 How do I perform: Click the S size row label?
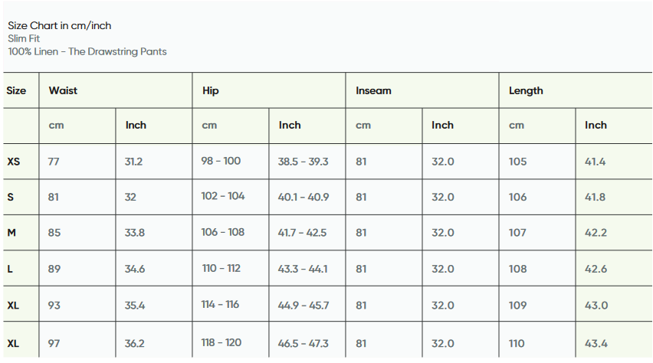point(11,197)
